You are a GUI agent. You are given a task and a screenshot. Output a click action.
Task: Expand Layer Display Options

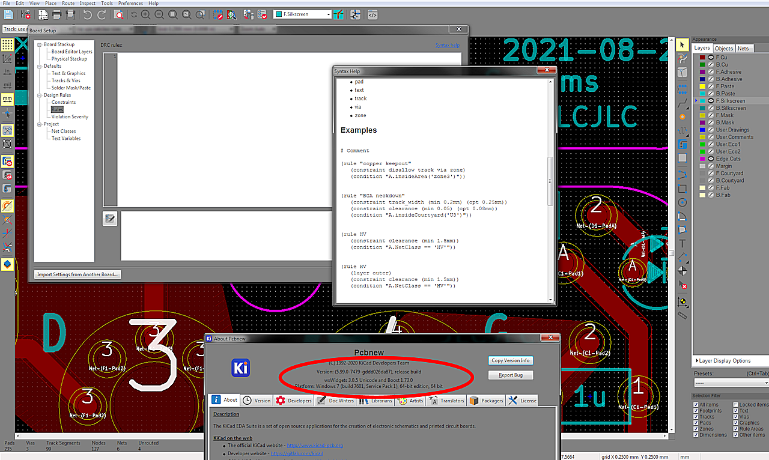pyautogui.click(x=725, y=361)
